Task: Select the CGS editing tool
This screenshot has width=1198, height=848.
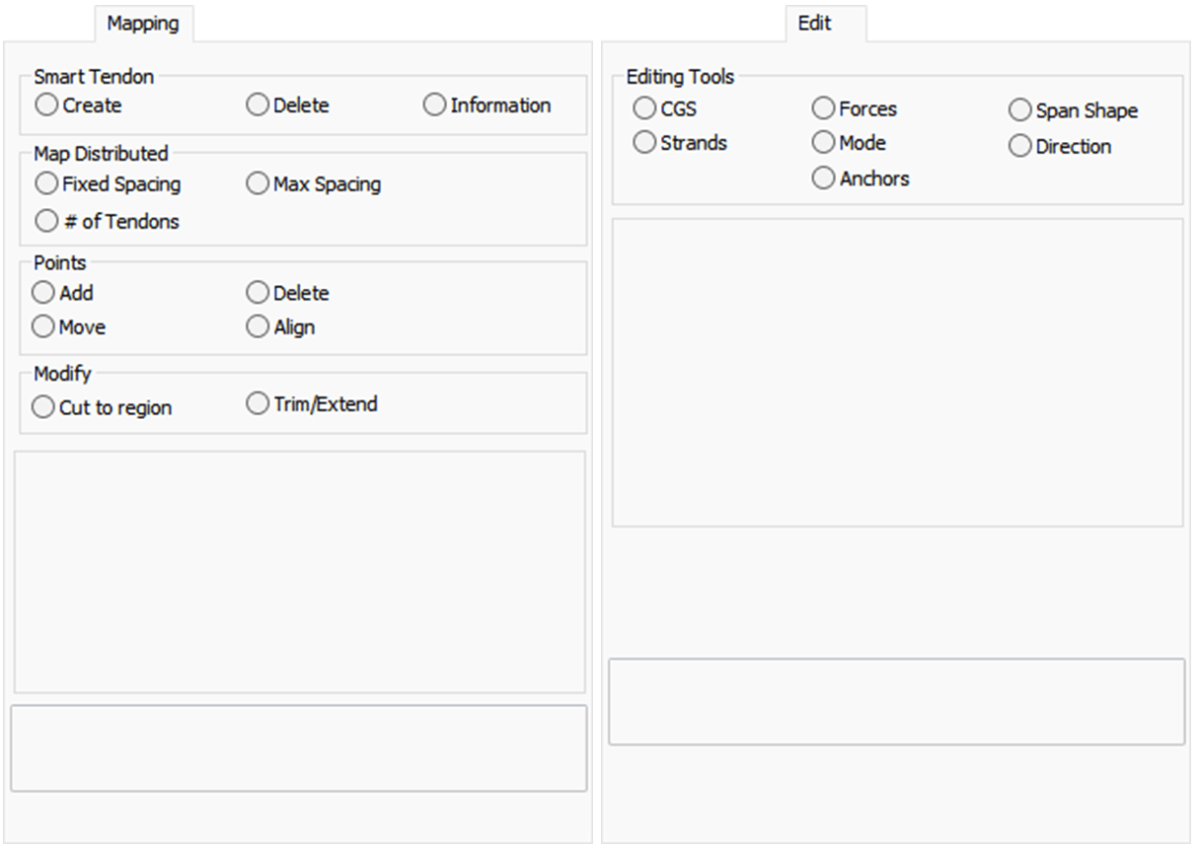Action: pos(644,108)
